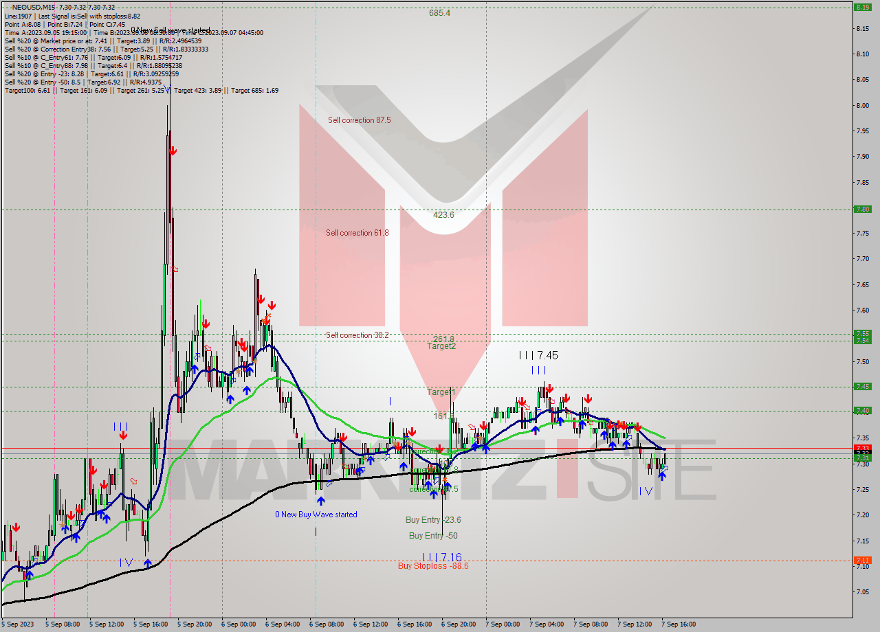Select the 'Buy Entry -23.6' label

433,520
